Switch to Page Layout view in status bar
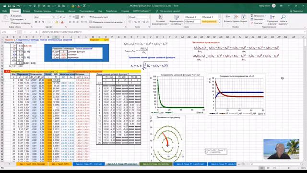Image resolution: width=307 pixels, height=173 pixels. [268, 168]
